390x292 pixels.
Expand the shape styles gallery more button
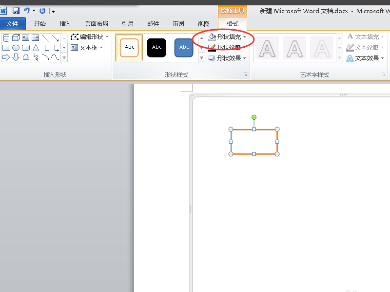coord(201,58)
